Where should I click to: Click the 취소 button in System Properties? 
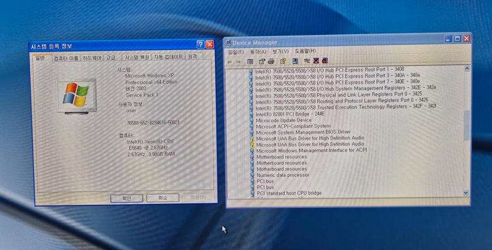(162, 198)
